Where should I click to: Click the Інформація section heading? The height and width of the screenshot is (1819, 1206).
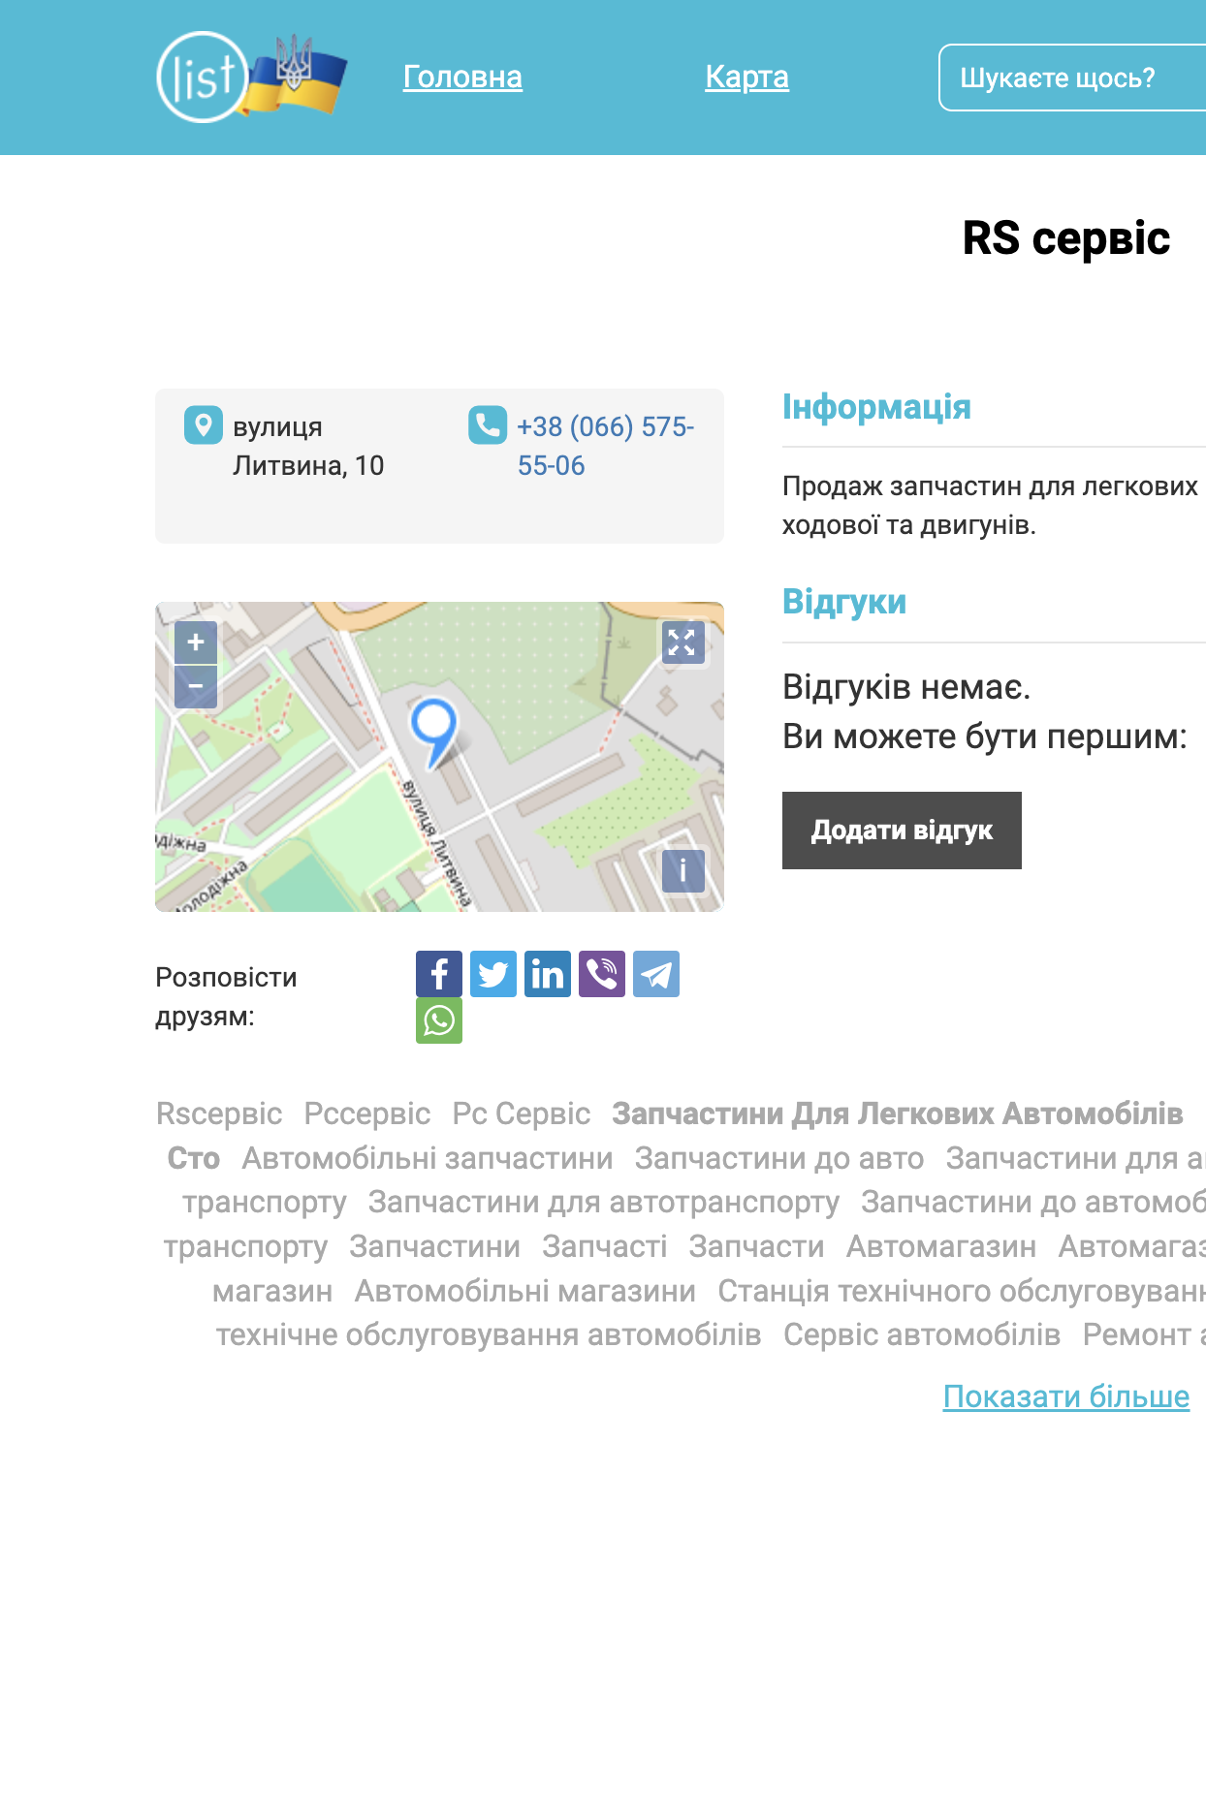point(876,407)
